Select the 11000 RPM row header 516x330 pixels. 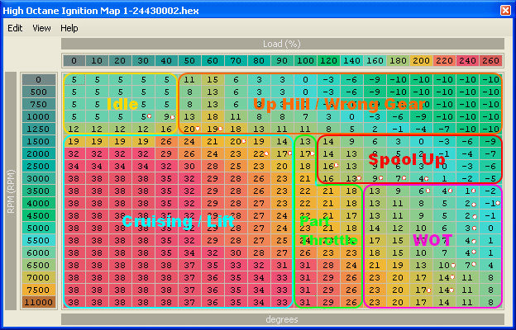coord(37,303)
